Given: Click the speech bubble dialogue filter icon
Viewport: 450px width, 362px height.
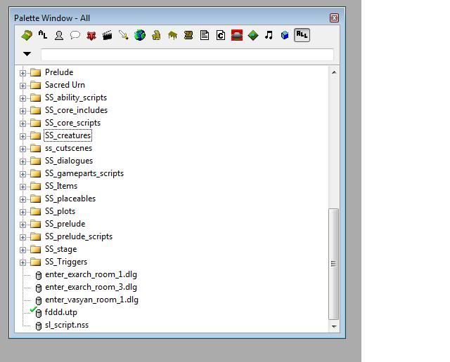Looking at the screenshot, I should (x=75, y=35).
